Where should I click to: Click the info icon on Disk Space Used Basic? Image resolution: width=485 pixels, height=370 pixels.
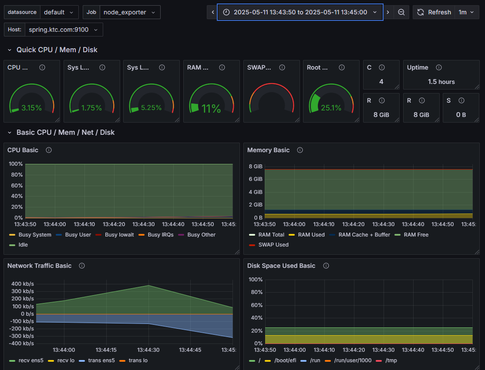click(326, 266)
